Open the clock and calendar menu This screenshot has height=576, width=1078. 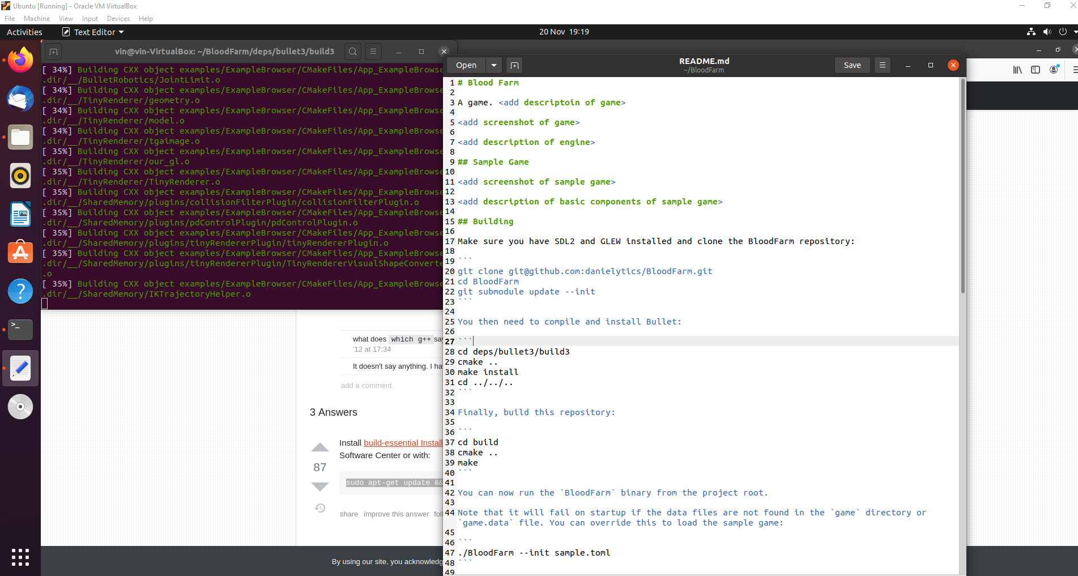(x=564, y=32)
